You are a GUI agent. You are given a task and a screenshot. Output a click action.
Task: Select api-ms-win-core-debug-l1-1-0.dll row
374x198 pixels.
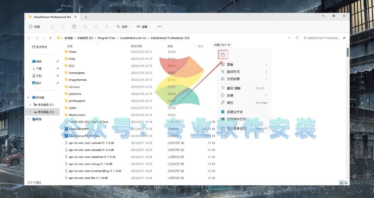point(140,164)
